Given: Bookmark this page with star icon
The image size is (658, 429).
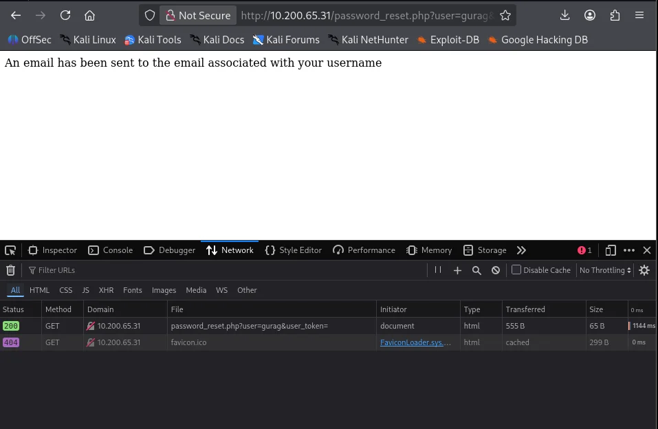Looking at the screenshot, I should pos(505,15).
